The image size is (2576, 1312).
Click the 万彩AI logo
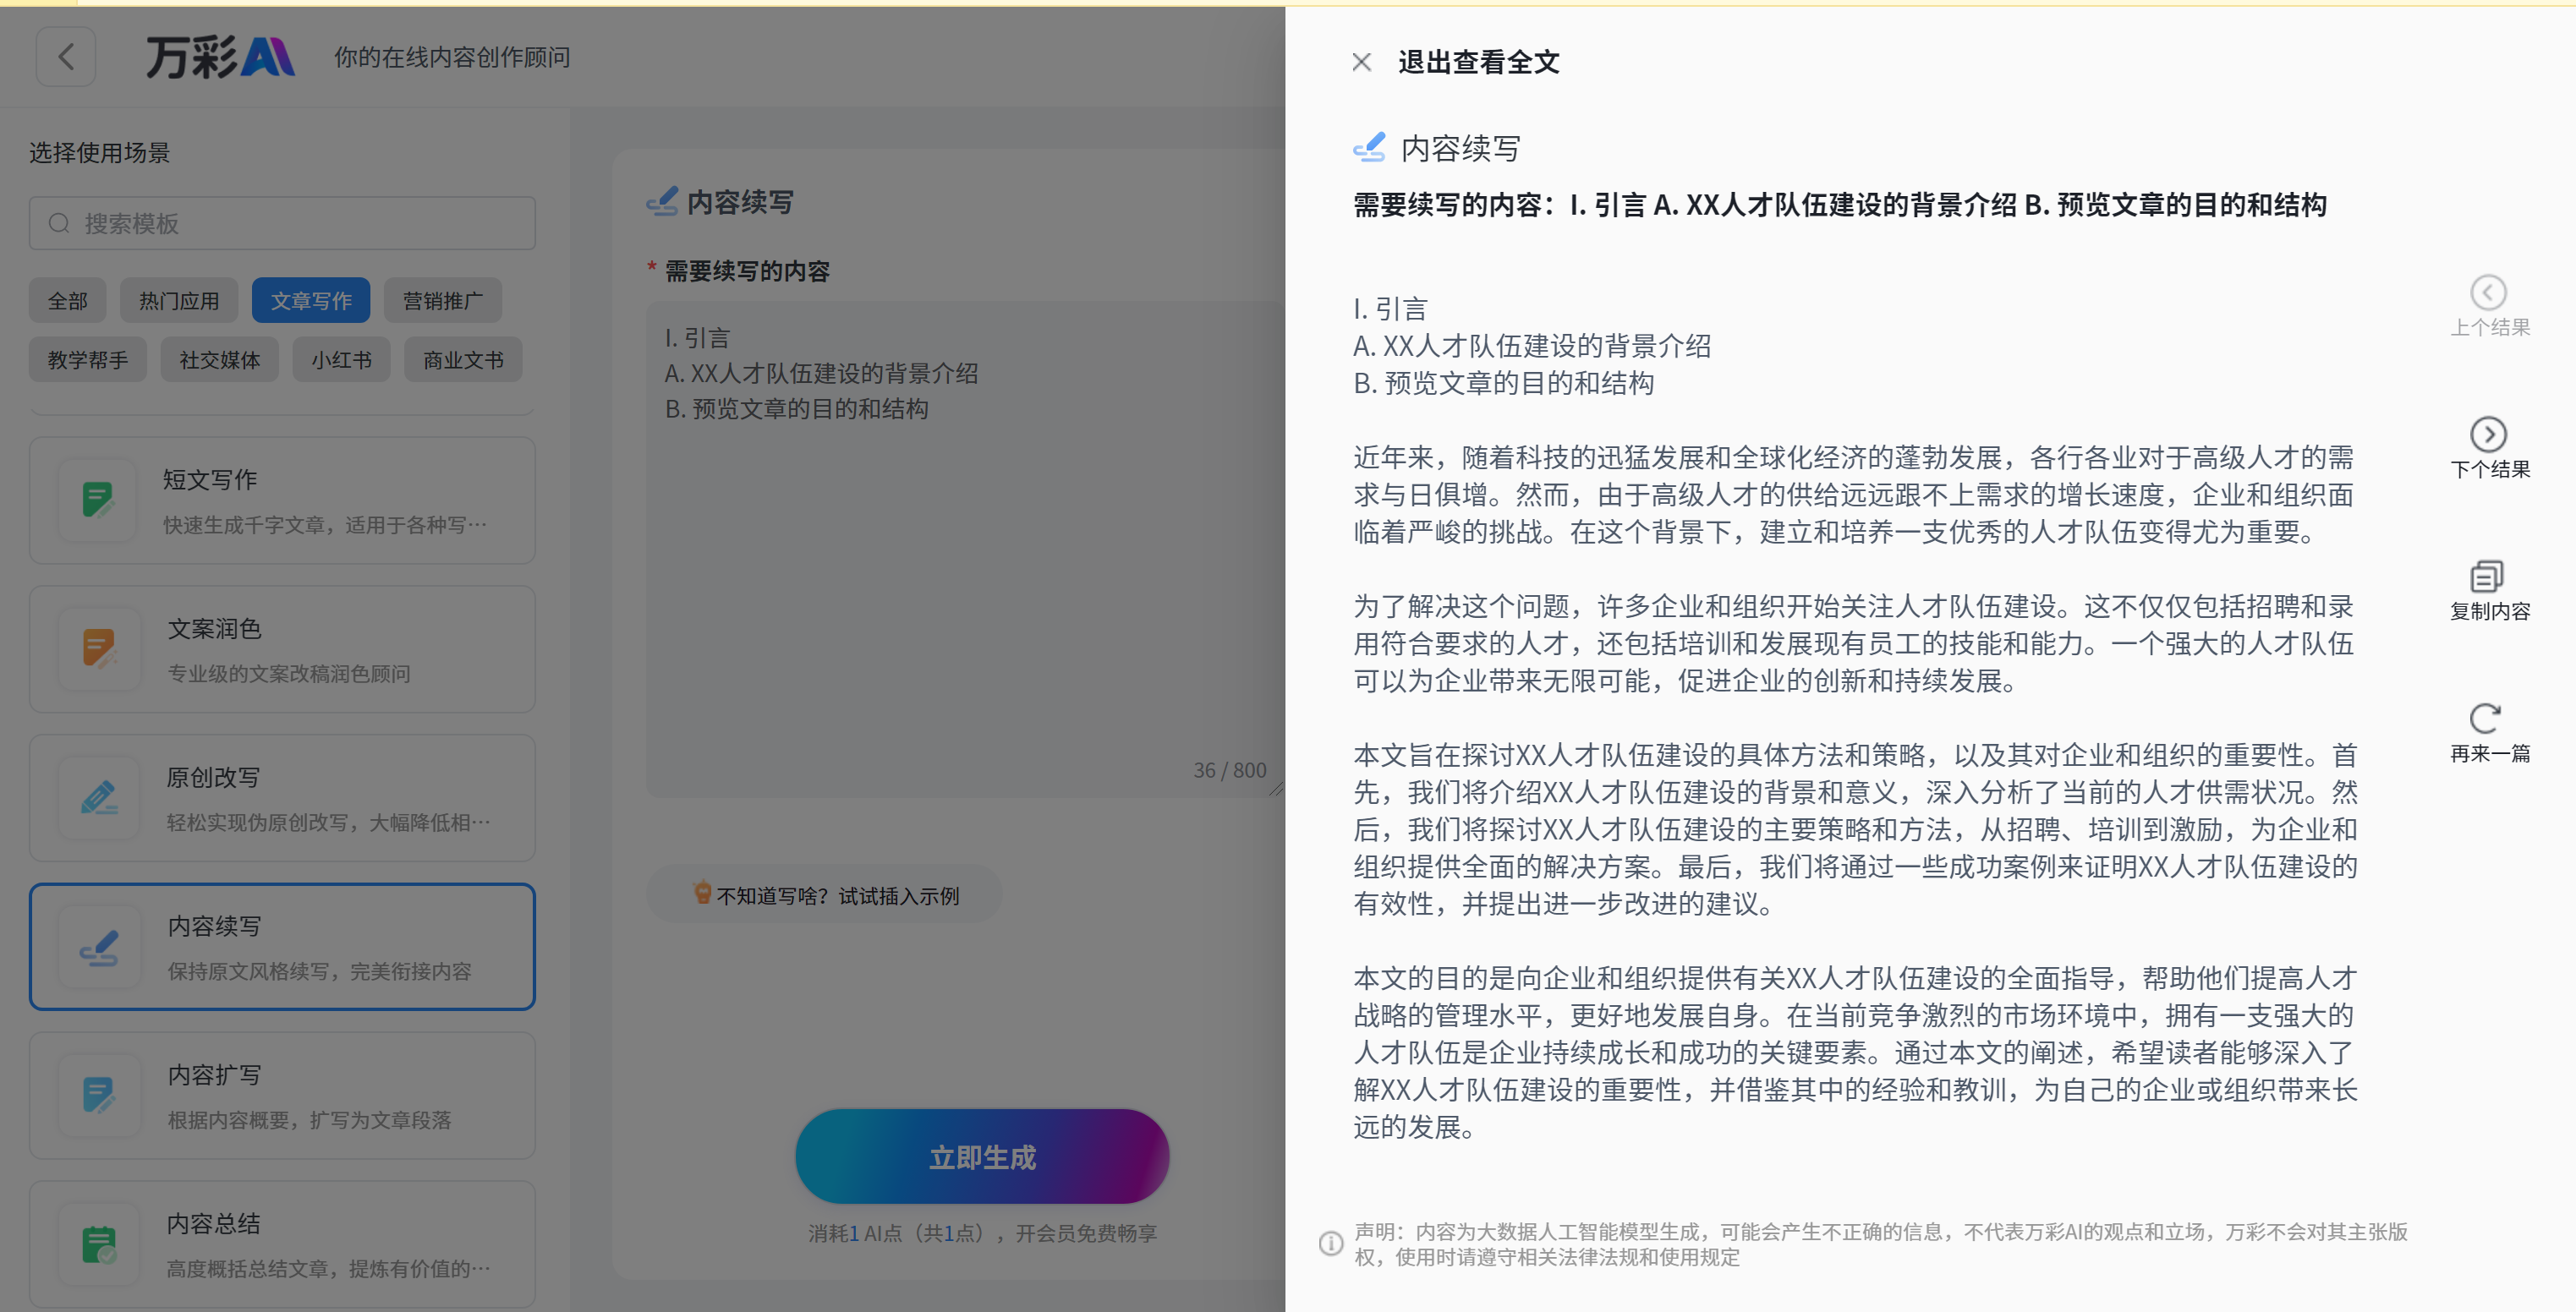click(x=220, y=57)
